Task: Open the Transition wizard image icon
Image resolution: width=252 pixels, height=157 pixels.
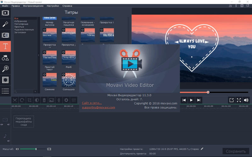Action: [x=51, y=100]
